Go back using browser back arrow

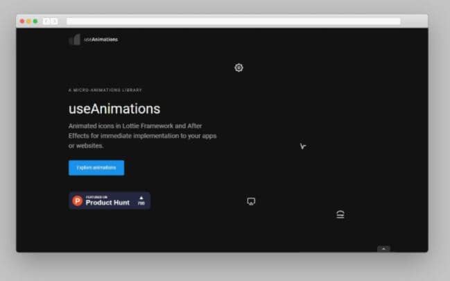point(46,22)
